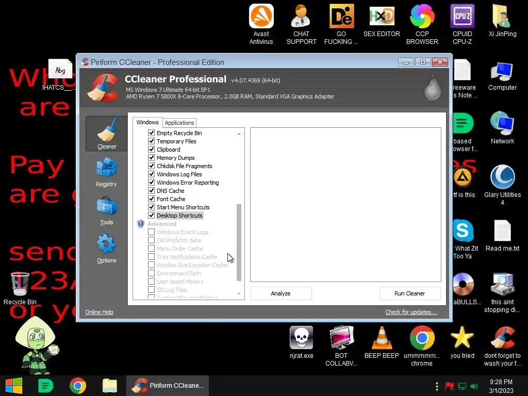Uncheck Desktop Shortcuts option
Image resolution: width=528 pixels, height=396 pixels.
[151, 216]
